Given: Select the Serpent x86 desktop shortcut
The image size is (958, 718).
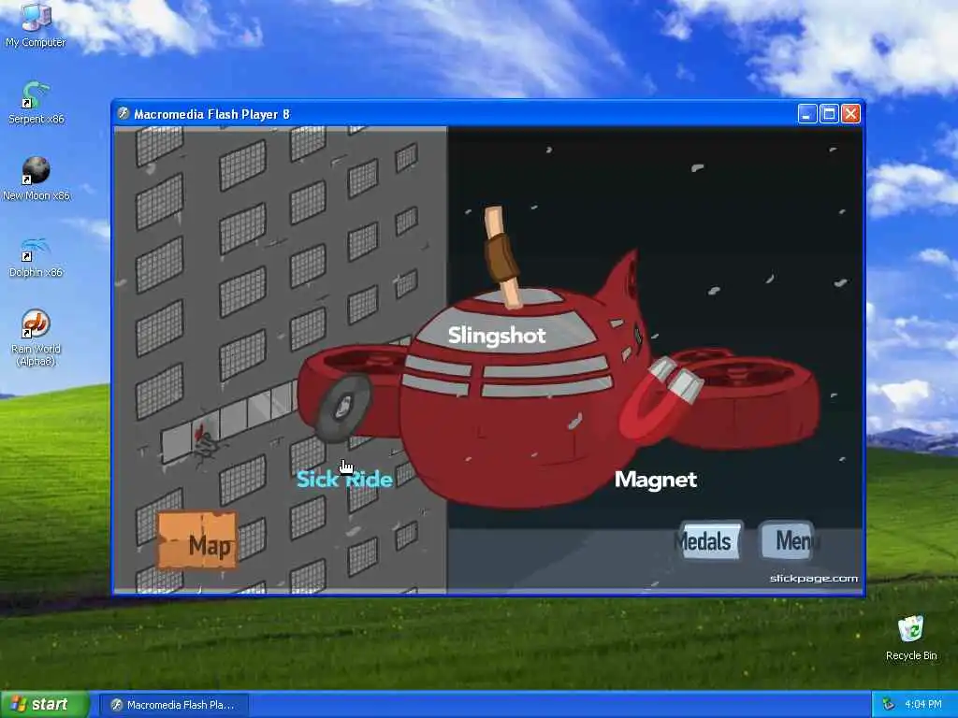Looking at the screenshot, I should pyautogui.click(x=36, y=102).
